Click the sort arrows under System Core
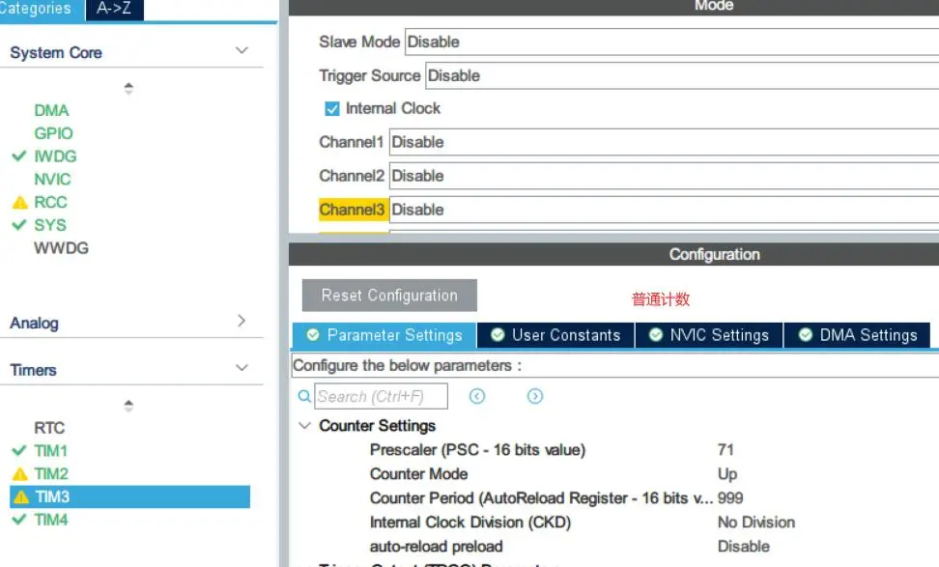 pyautogui.click(x=128, y=89)
